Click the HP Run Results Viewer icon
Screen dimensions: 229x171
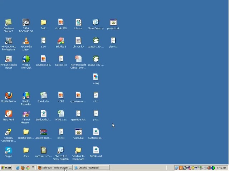(x=9, y=59)
